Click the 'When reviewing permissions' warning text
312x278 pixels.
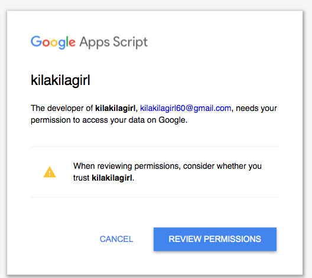point(167,172)
